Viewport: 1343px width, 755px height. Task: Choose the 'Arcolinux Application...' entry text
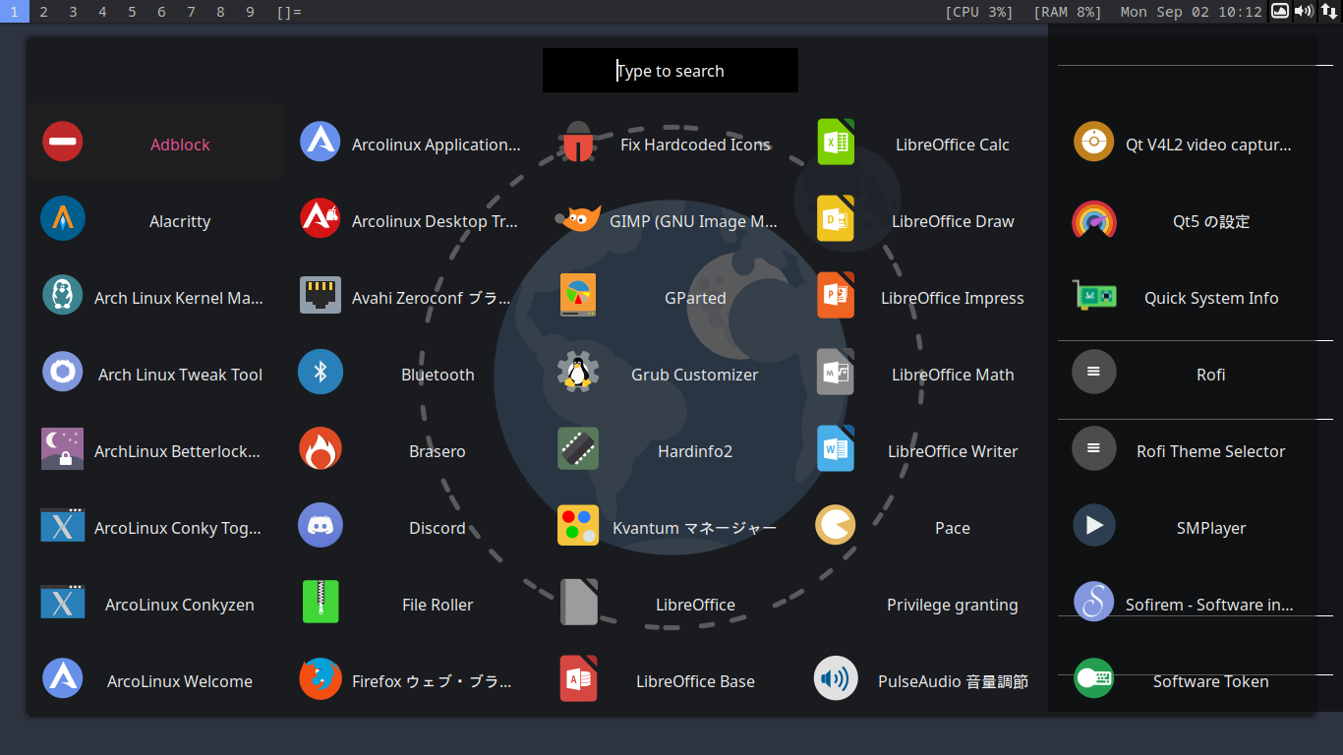pos(437,145)
